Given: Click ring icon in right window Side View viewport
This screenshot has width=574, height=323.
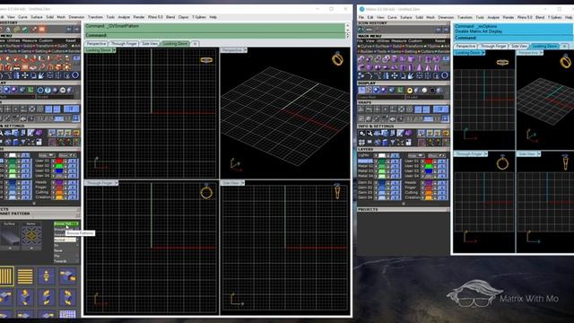Looking at the screenshot, I should [x=566, y=163].
